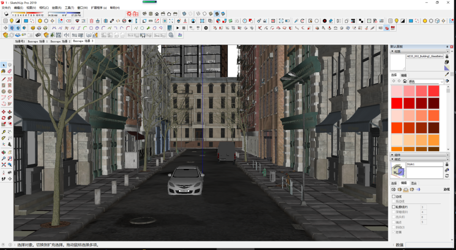Click the material name input field

(x=425, y=56)
